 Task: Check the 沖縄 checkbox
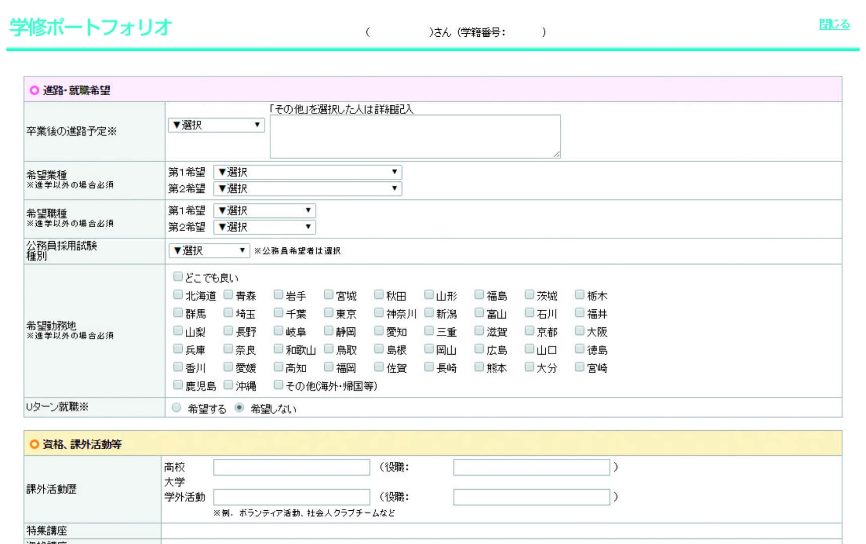(228, 385)
